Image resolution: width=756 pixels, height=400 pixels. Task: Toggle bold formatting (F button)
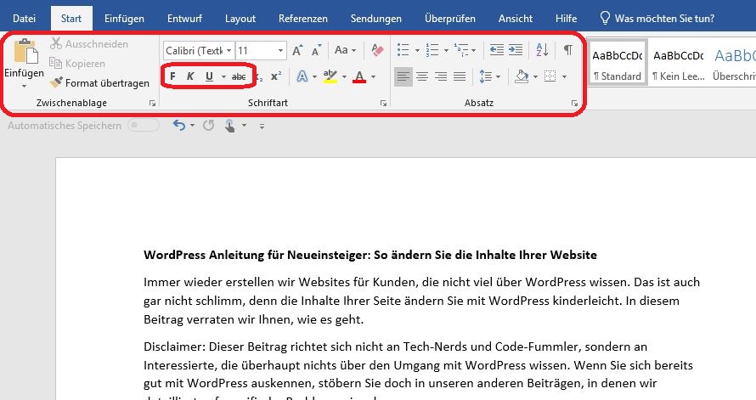click(173, 76)
